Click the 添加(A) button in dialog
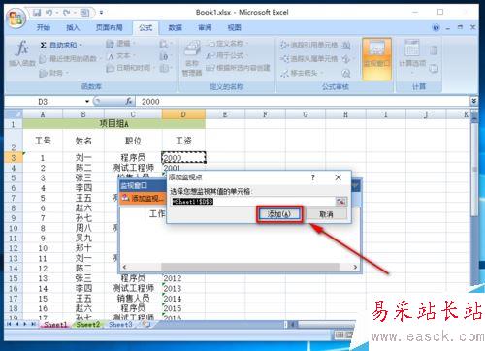Image resolution: width=485 pixels, height=351 pixels. 279,214
